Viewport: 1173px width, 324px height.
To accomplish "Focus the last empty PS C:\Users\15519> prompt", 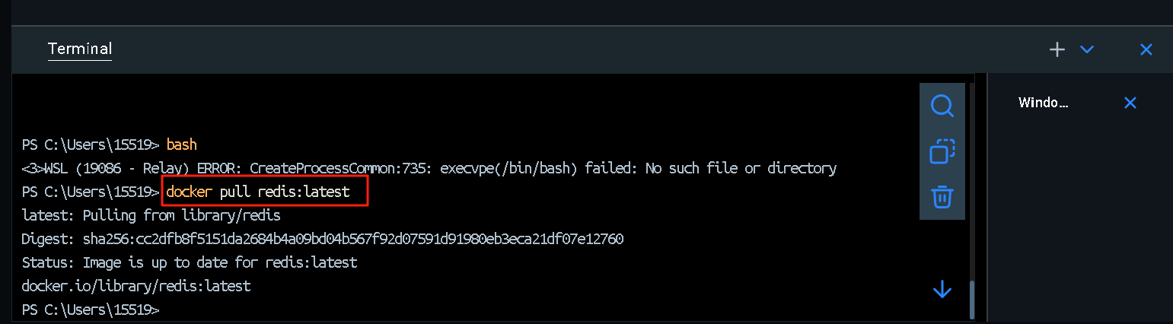I will [x=91, y=310].
